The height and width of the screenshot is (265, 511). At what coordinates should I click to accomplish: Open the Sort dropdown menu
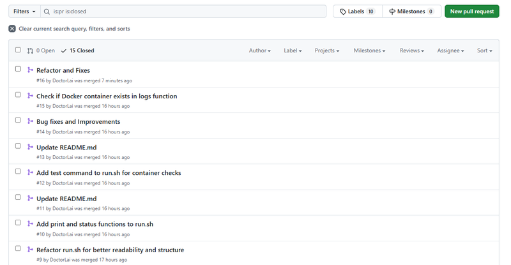tap(484, 50)
